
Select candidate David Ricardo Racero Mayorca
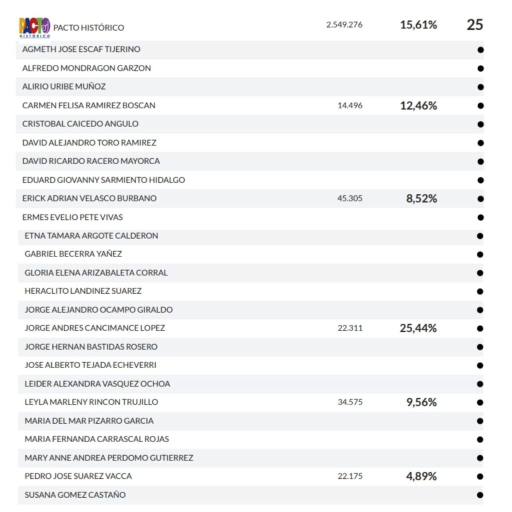click(x=91, y=161)
